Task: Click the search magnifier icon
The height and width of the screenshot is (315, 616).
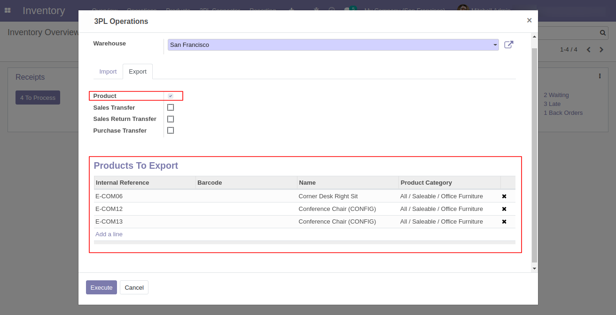Action: click(602, 33)
